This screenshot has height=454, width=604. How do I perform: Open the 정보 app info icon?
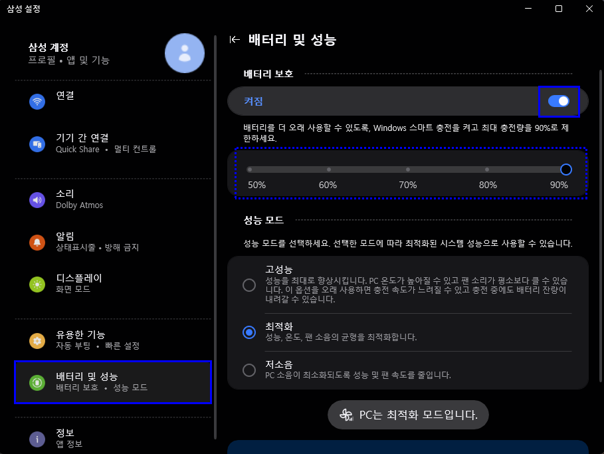(37, 439)
